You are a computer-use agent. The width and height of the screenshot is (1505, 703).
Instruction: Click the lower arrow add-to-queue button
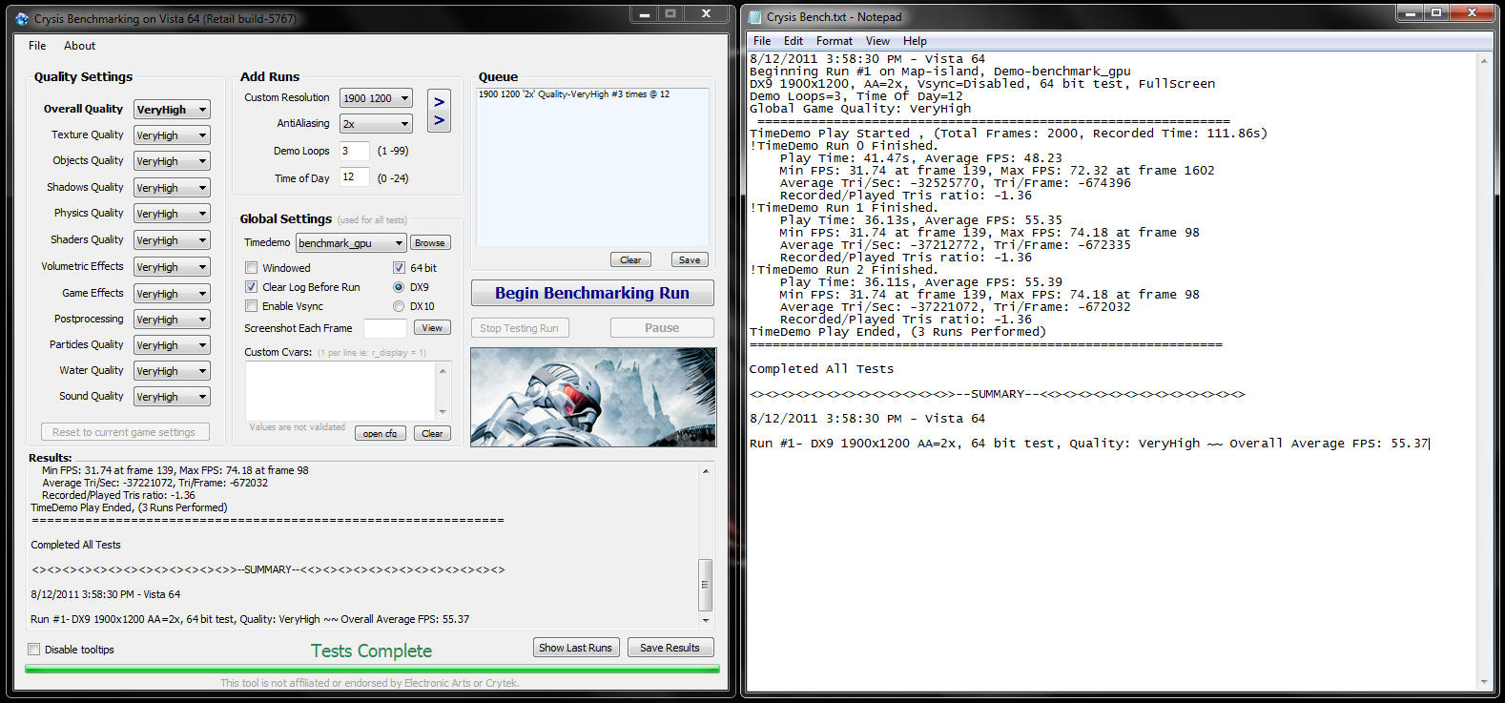pyautogui.click(x=439, y=120)
